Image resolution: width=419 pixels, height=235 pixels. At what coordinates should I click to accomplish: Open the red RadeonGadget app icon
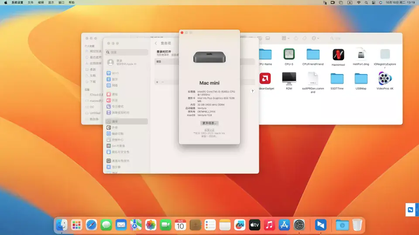(x=265, y=79)
